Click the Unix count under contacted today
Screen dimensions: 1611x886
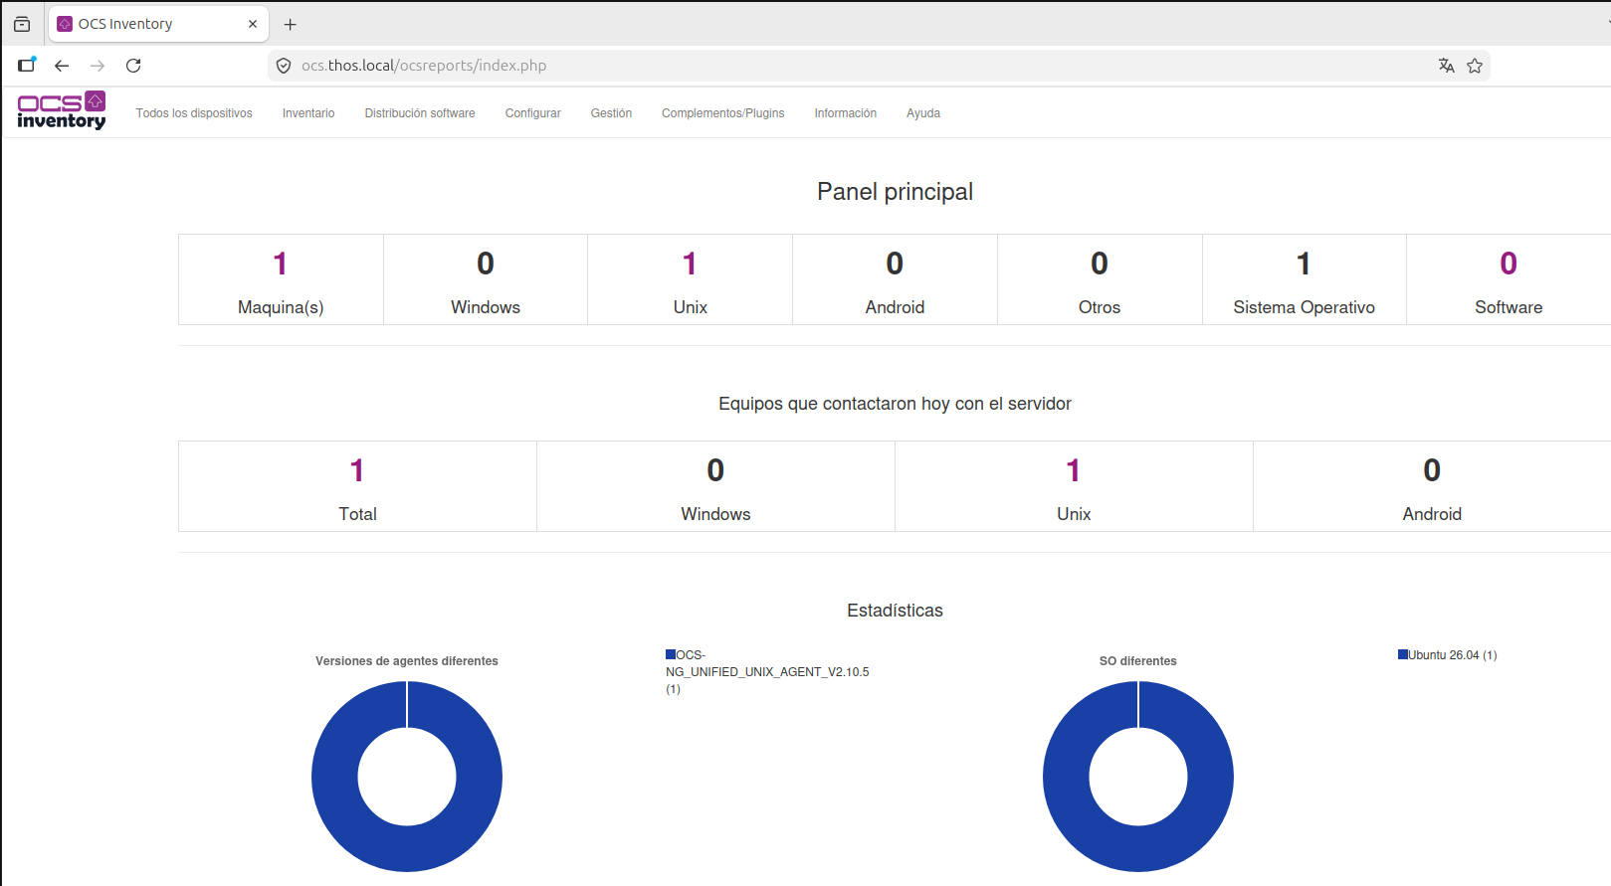pyautogui.click(x=1074, y=470)
